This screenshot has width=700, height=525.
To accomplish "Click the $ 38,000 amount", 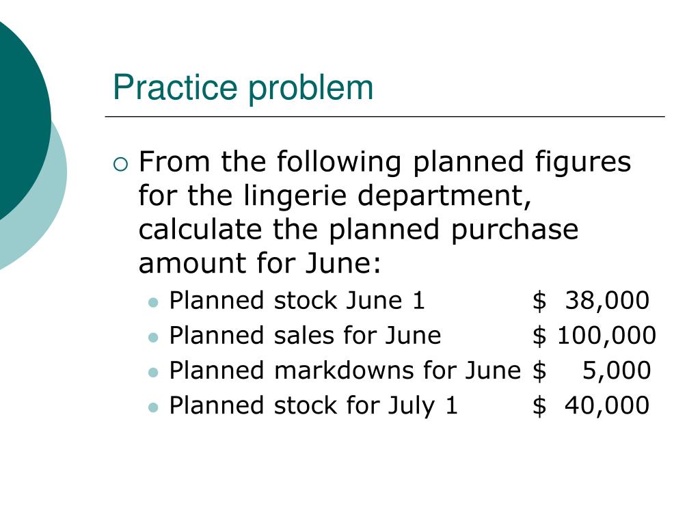I will coord(591,300).
